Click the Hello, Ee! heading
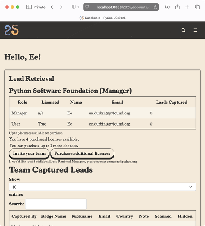The image size is (205, 226). [x=23, y=57]
